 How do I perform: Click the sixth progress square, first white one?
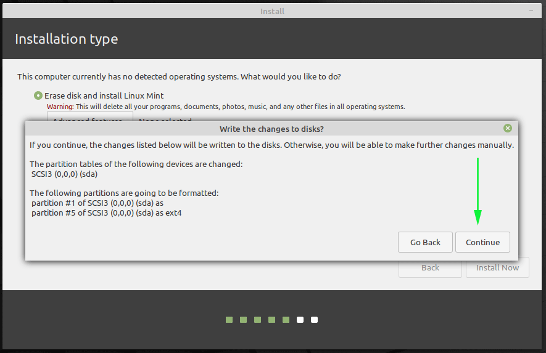click(x=300, y=320)
